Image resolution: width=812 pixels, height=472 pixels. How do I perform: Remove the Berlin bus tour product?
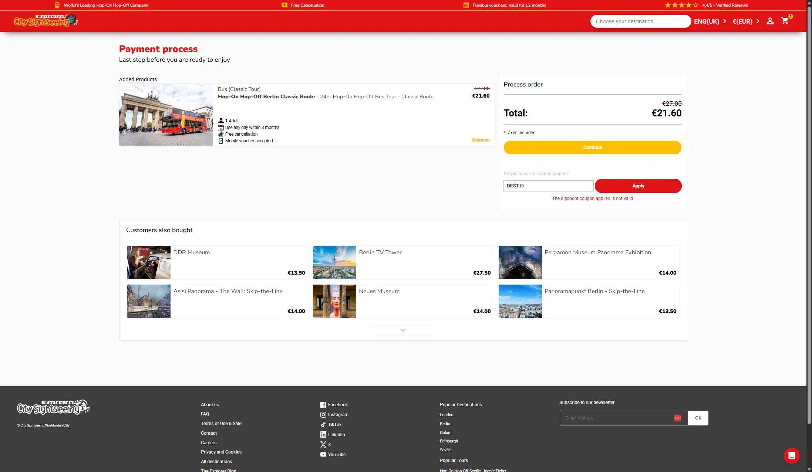click(x=481, y=140)
